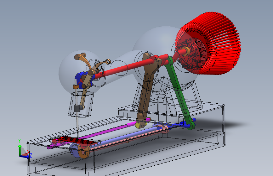Select the red finned handwheel
This screenshot has height=176, width=273.
pyautogui.click(x=221, y=43)
